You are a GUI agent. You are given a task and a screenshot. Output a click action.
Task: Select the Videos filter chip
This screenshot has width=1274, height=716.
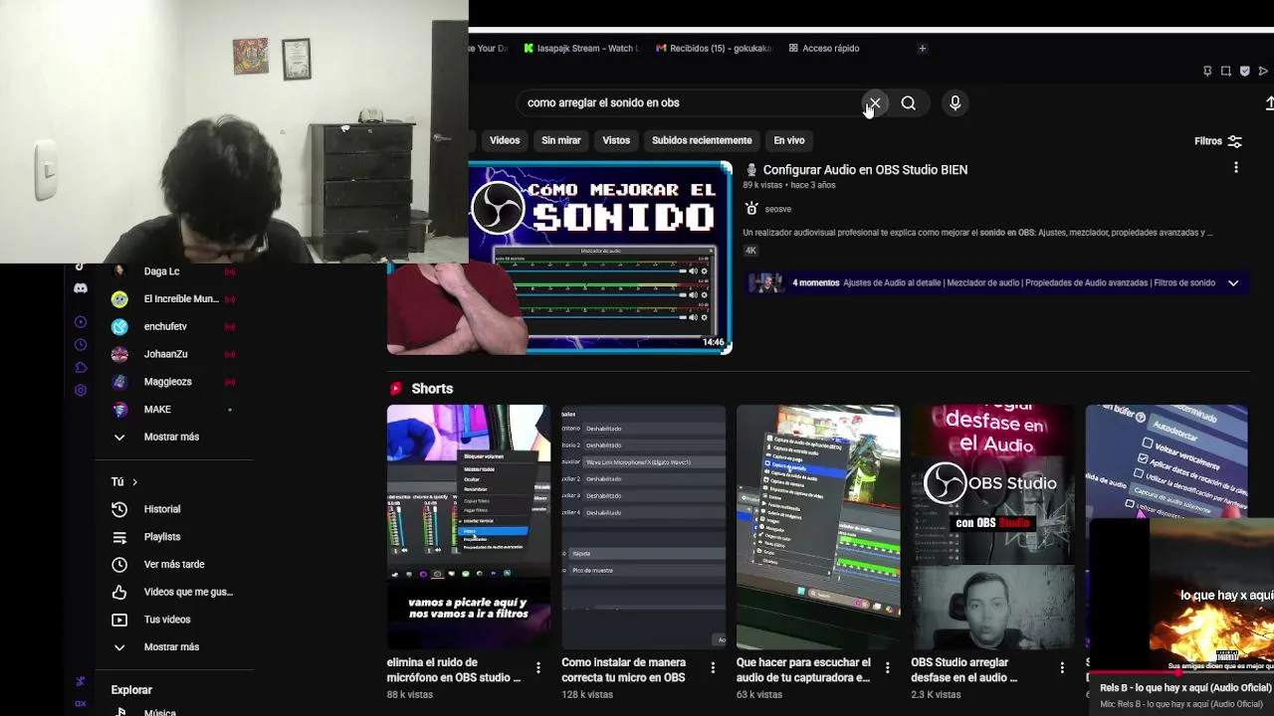[505, 140]
